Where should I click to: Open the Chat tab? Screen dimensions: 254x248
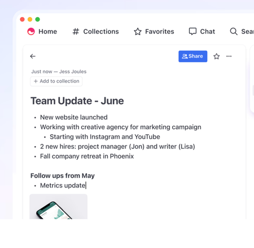coord(202,32)
